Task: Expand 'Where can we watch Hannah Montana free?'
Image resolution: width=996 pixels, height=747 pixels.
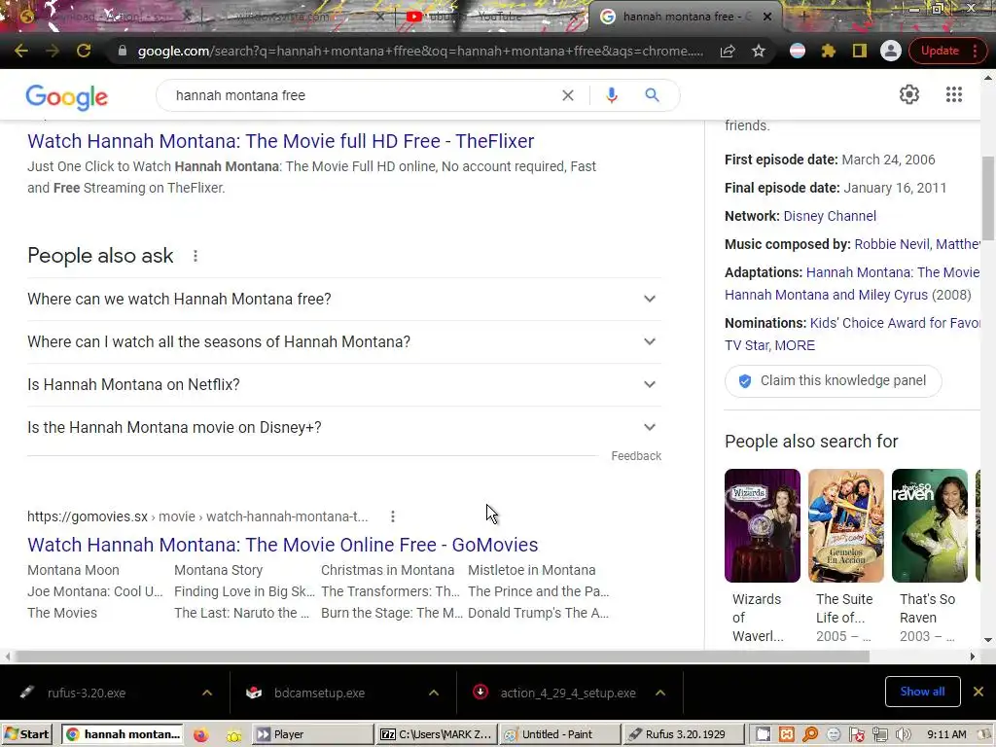Action: [x=344, y=300]
